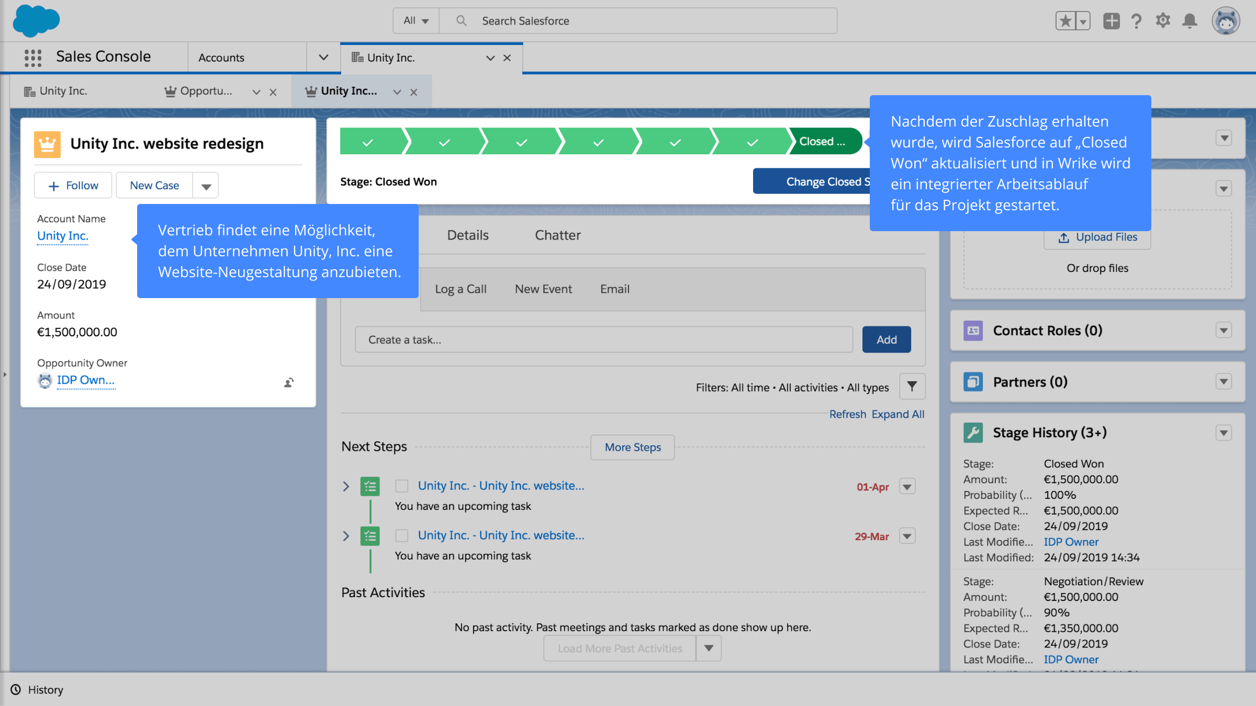Open the IDP Own... opportunity owner link

point(86,380)
